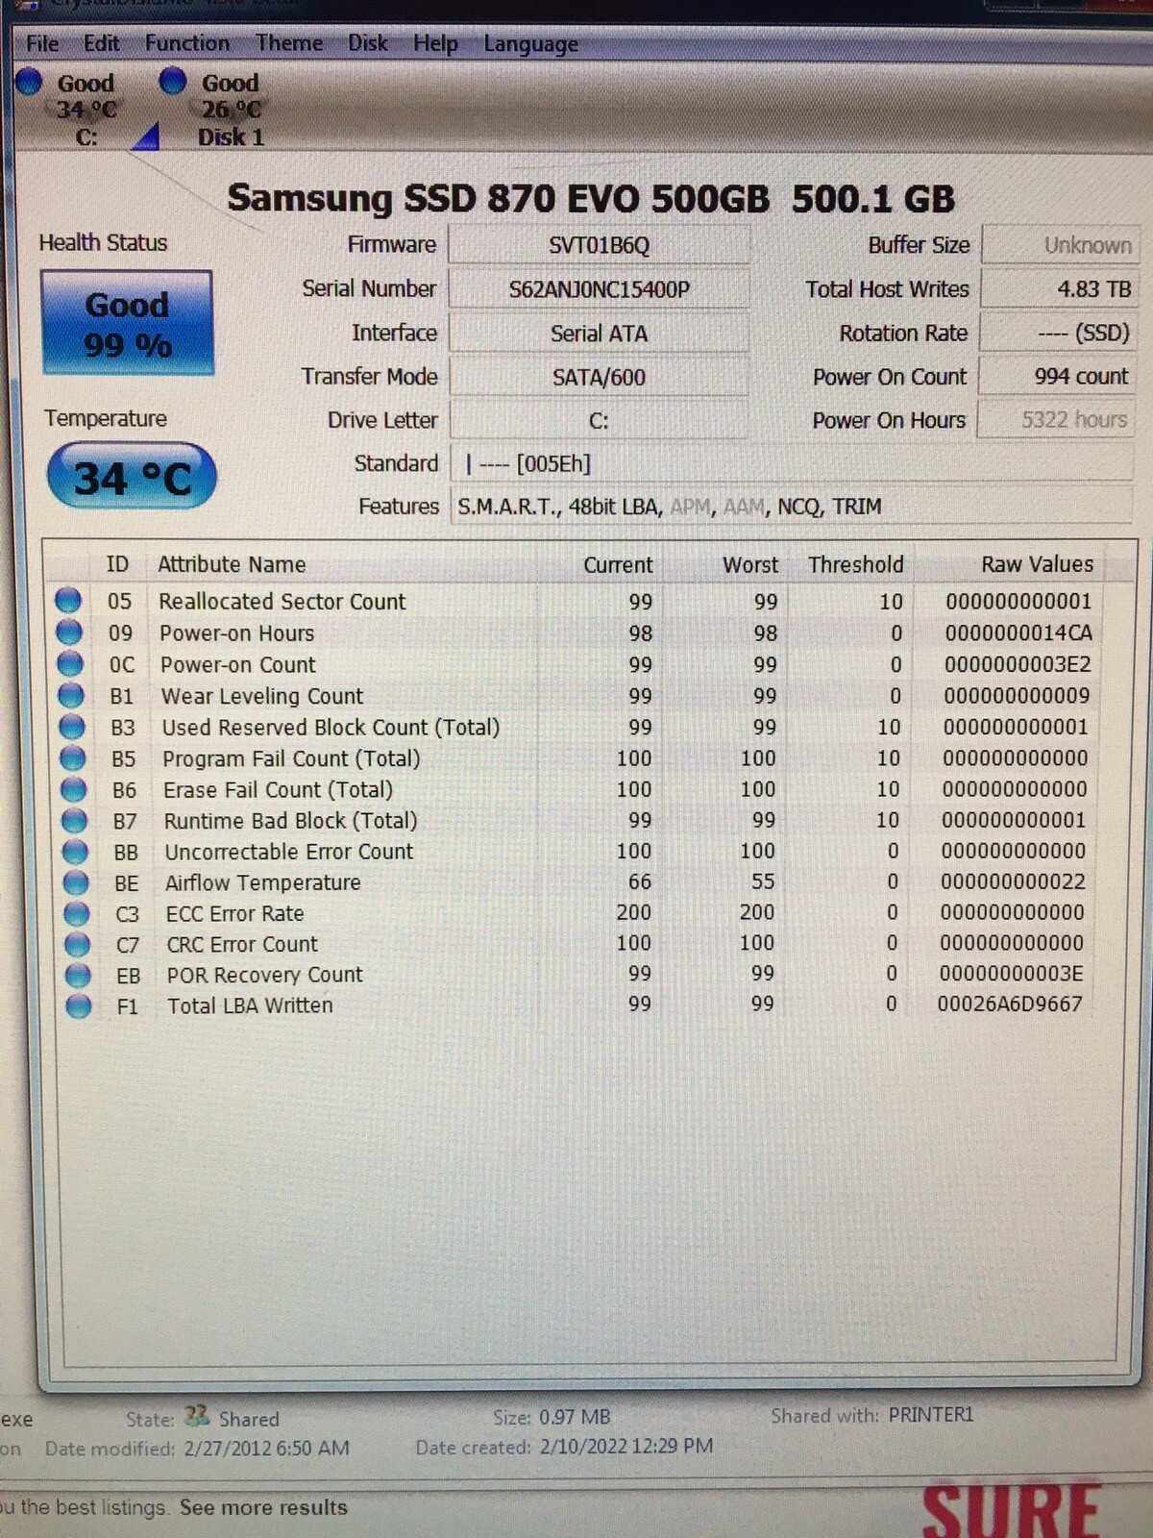Click the Shared state icon in Explorer details pane

(197, 1416)
